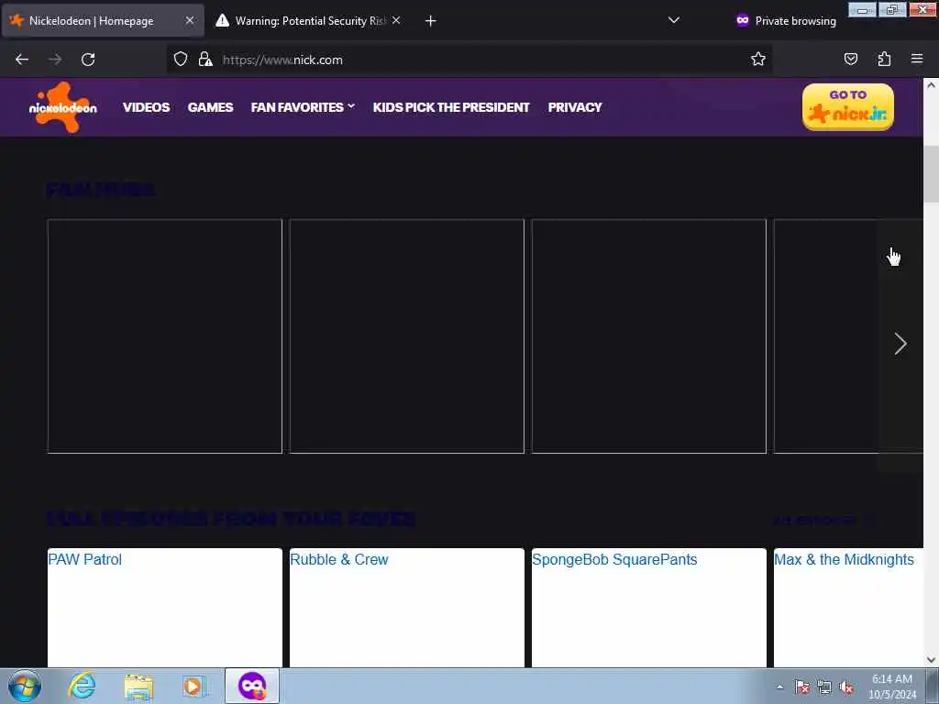Click the browser Back arrow button

(x=22, y=60)
